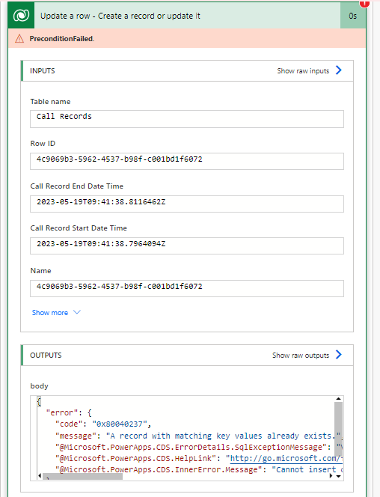Click the Row ID value field
Screen dimensions: 380x497
click(187, 161)
